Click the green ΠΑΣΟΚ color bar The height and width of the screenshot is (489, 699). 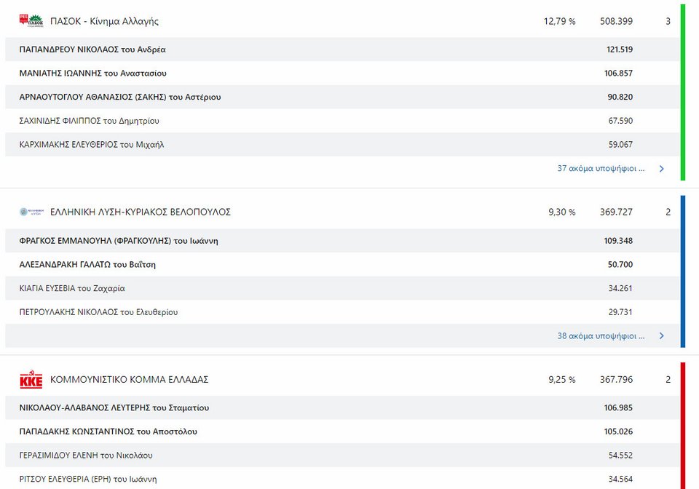tap(683, 92)
